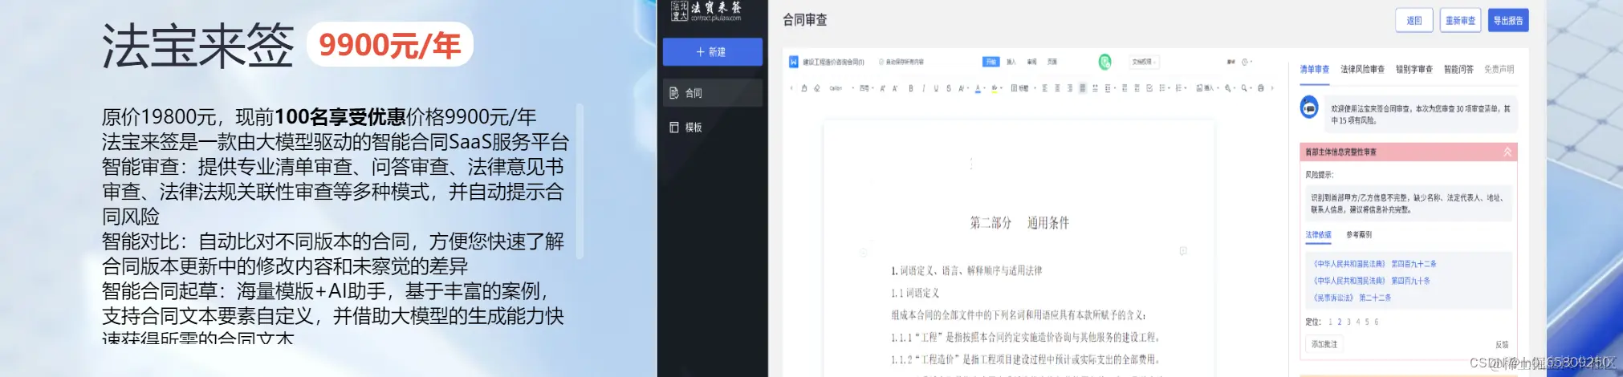Click the clear formatting eraser icon
This screenshot has height=377, width=1623.
[x=817, y=88]
